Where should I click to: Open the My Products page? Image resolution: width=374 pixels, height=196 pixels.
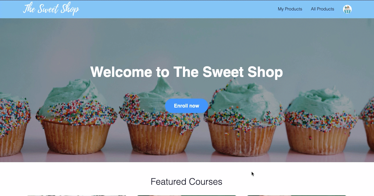[x=290, y=9]
